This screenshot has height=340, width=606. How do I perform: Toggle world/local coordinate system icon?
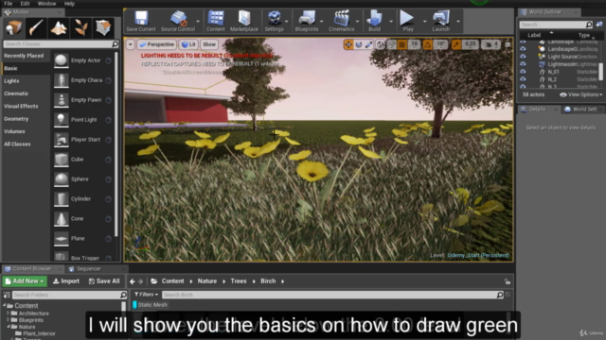click(x=381, y=44)
